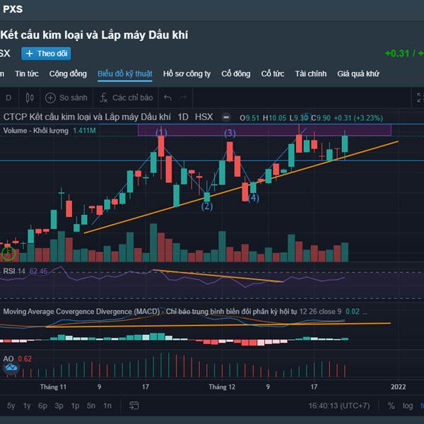Image resolution: width=424 pixels, height=424 pixels.
Task: Click the cloud icon under AO indicator
Action: point(10,368)
